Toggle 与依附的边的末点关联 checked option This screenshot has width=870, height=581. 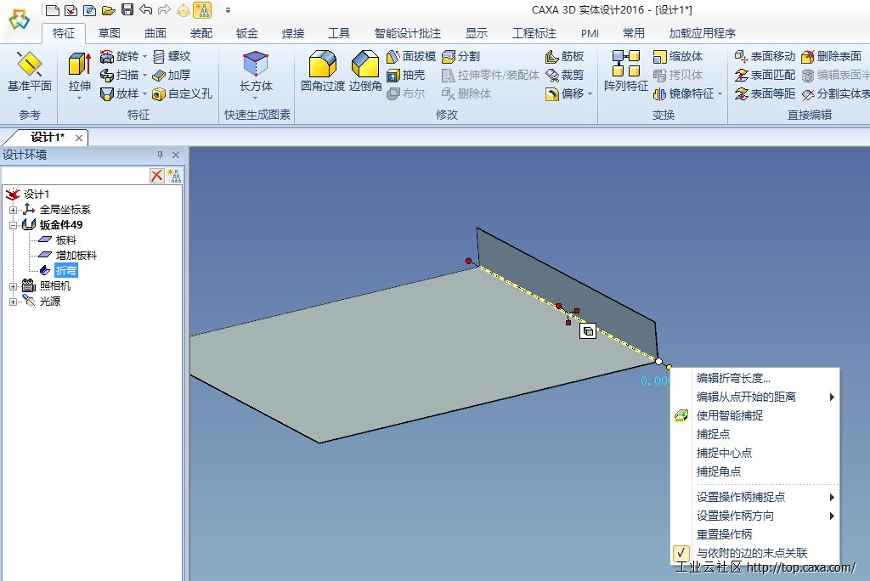[751, 553]
